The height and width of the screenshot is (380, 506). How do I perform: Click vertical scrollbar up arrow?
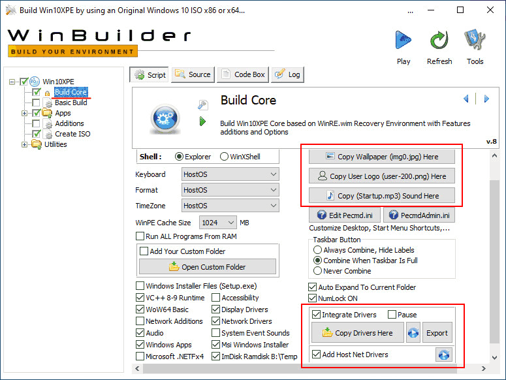click(x=494, y=155)
